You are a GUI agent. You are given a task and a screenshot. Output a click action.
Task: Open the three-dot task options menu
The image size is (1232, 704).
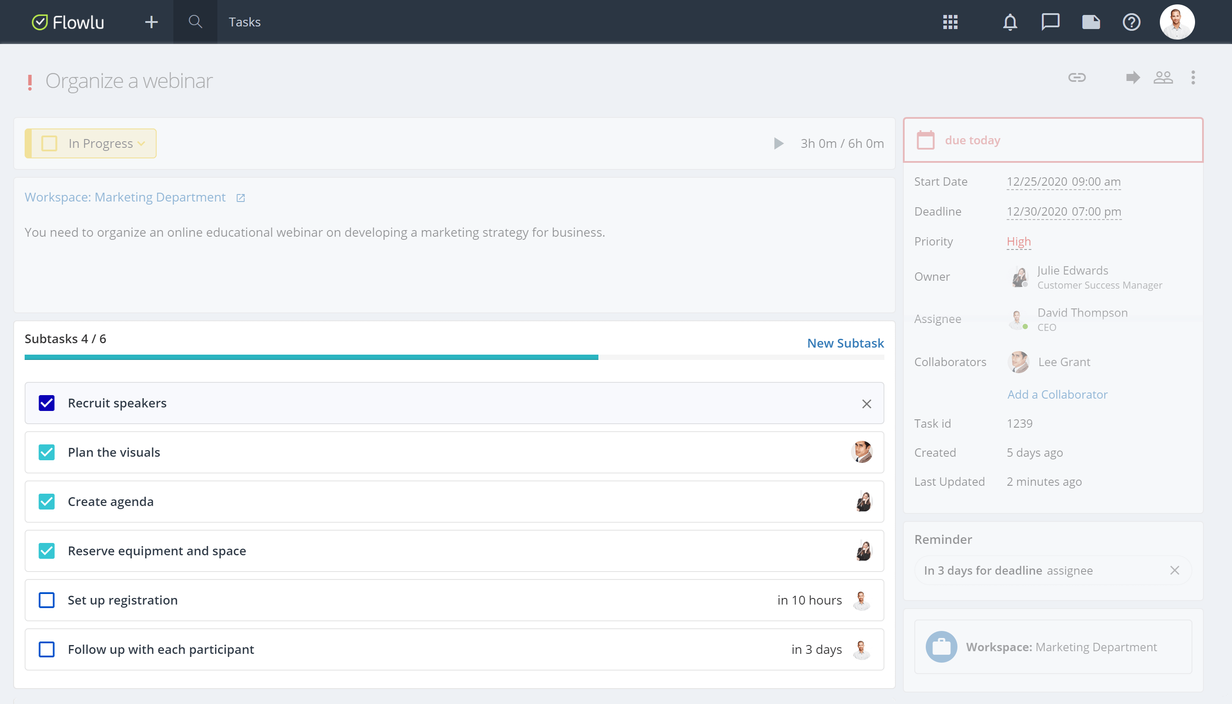pyautogui.click(x=1193, y=77)
